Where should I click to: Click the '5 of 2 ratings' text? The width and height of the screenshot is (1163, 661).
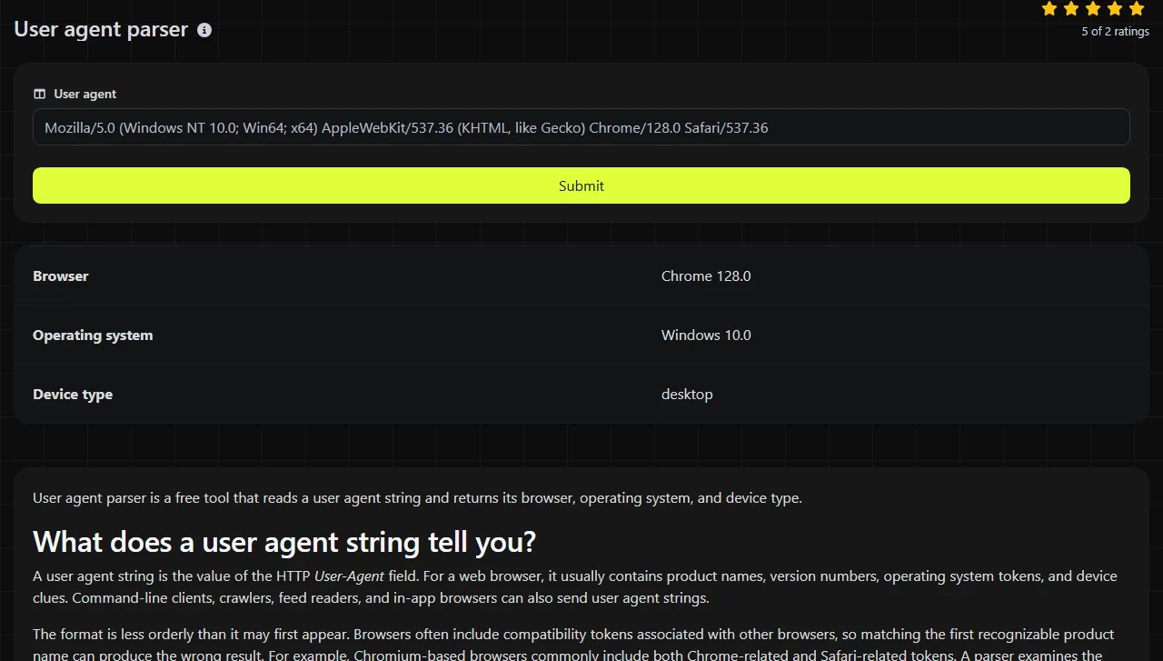point(1115,32)
